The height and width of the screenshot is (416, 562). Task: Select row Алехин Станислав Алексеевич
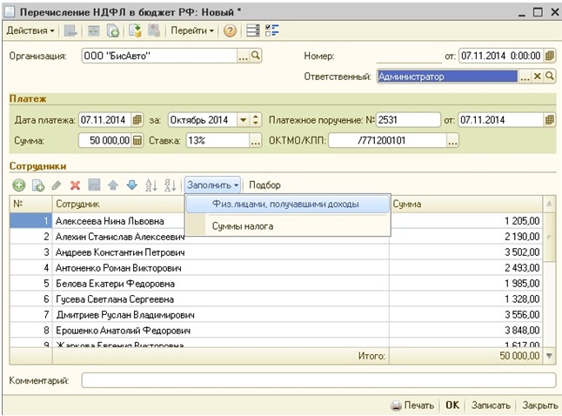(276, 237)
